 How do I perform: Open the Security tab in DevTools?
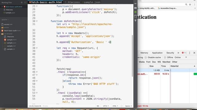[170, 53]
